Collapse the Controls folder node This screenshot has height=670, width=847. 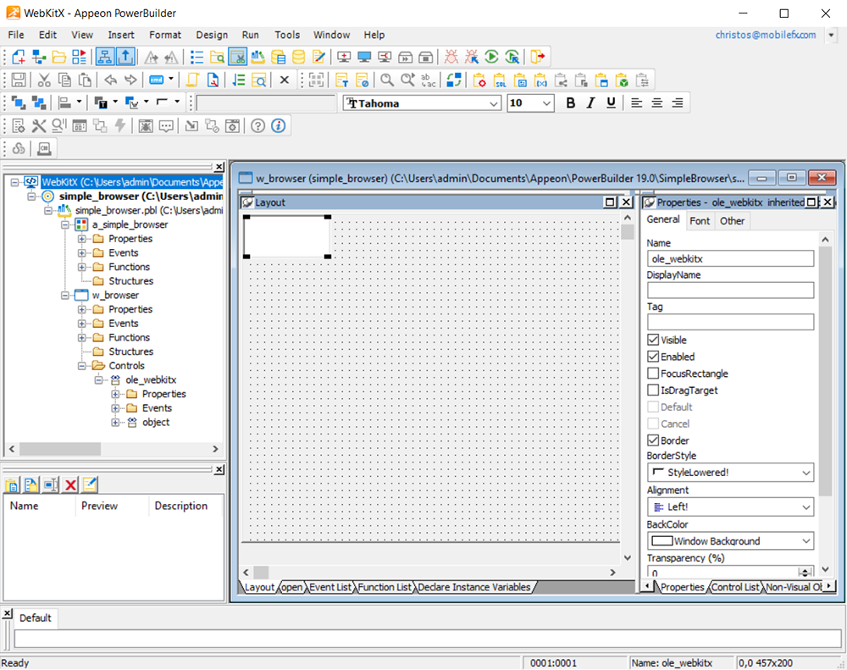(81, 366)
